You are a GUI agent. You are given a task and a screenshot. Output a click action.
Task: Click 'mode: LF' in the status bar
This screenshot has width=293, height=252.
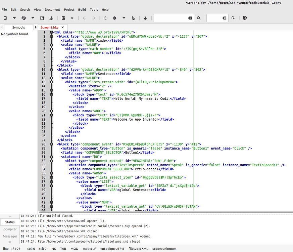click(x=89, y=249)
